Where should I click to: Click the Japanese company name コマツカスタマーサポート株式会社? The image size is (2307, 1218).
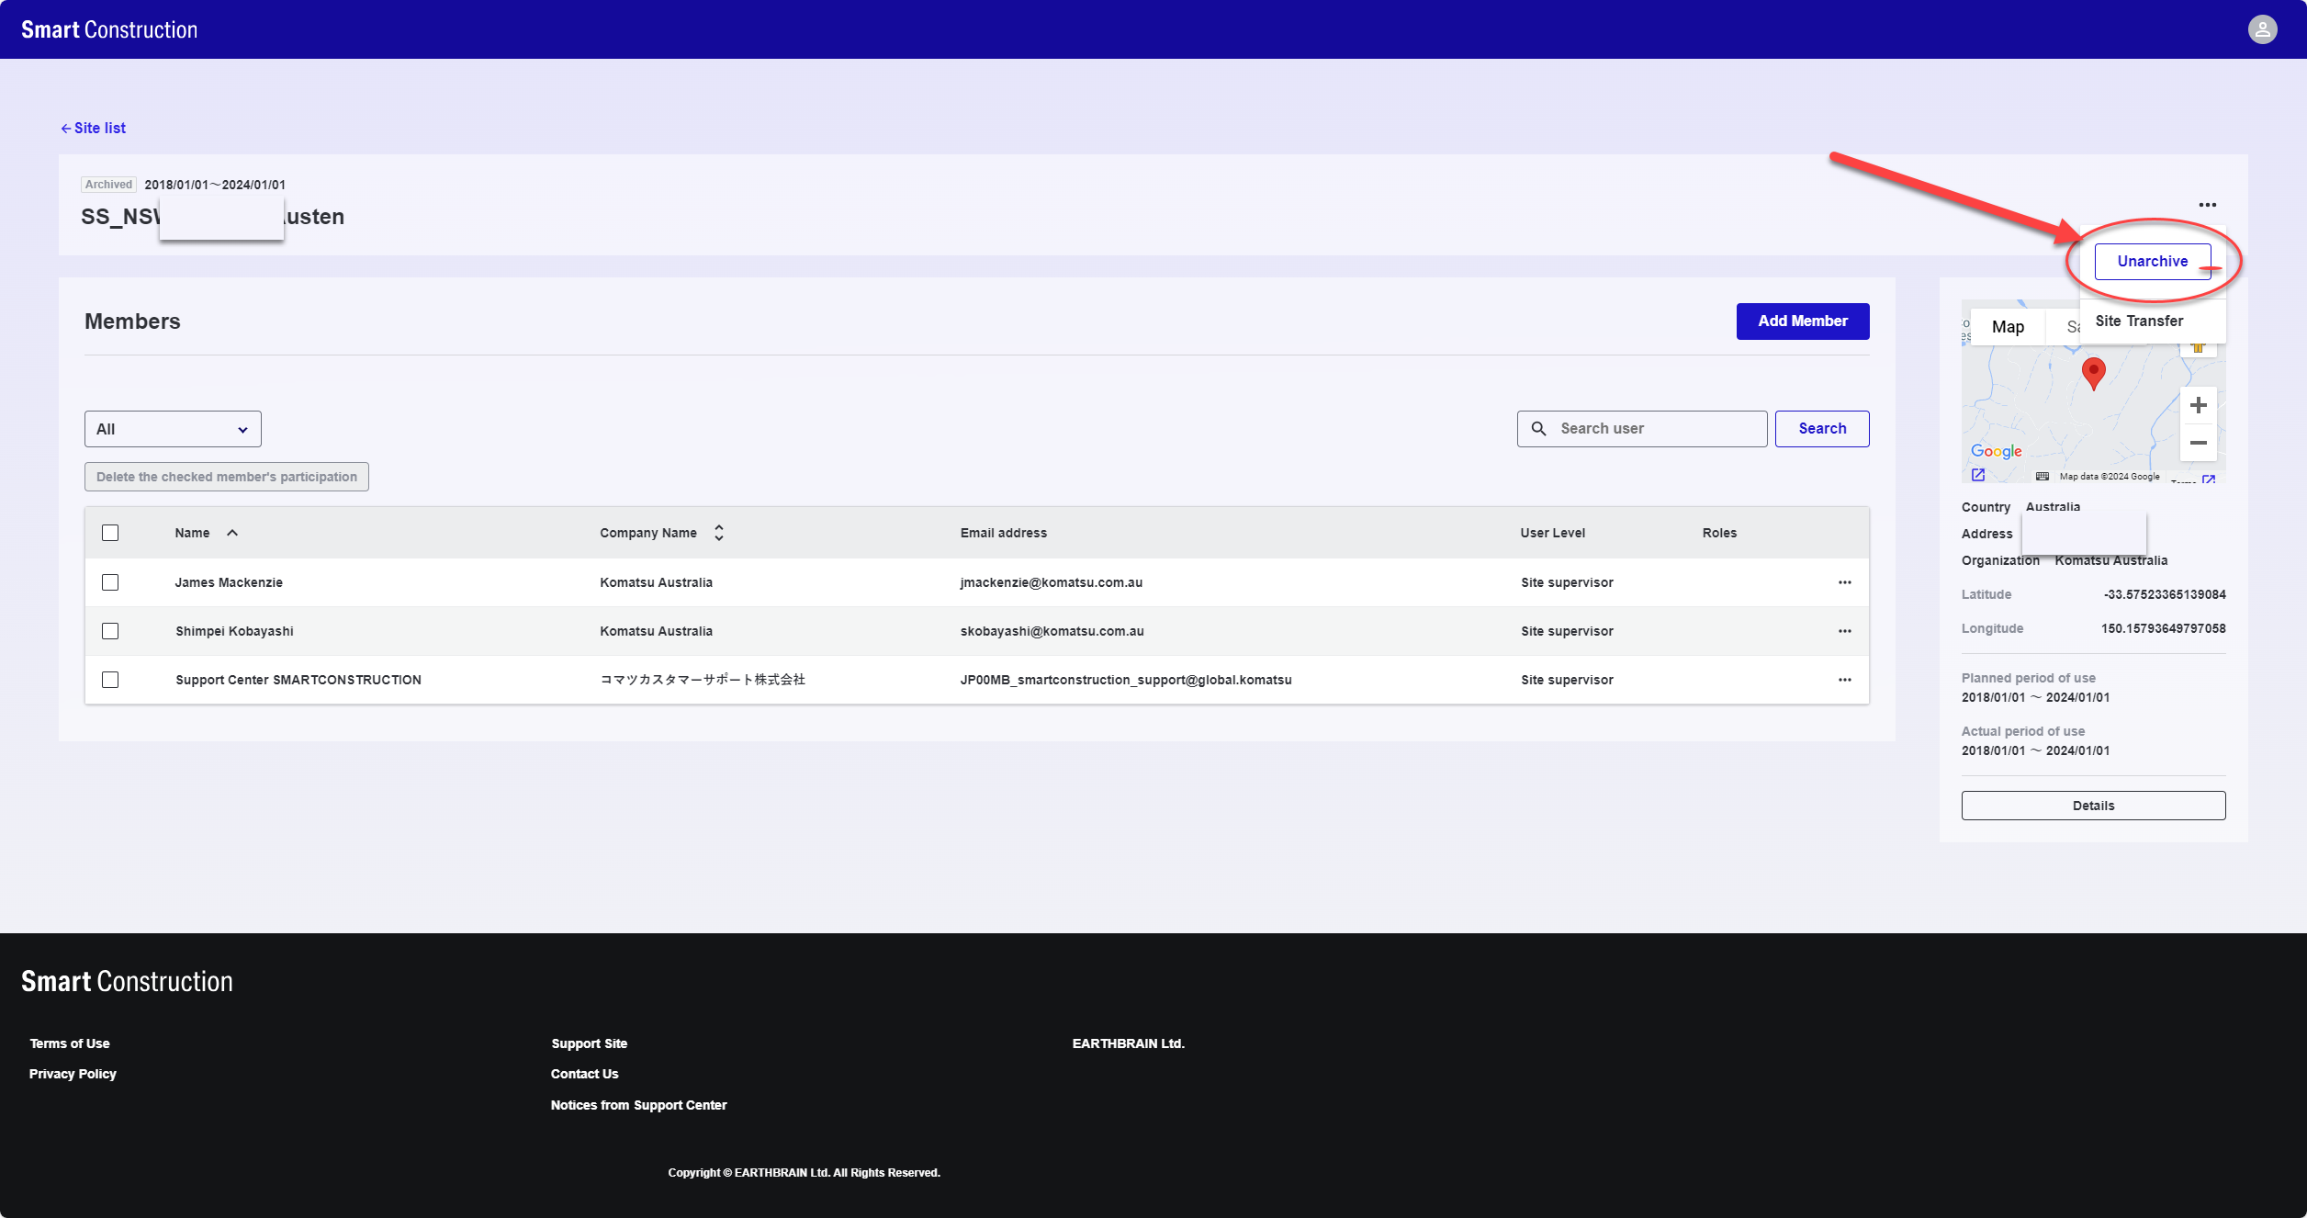point(703,680)
